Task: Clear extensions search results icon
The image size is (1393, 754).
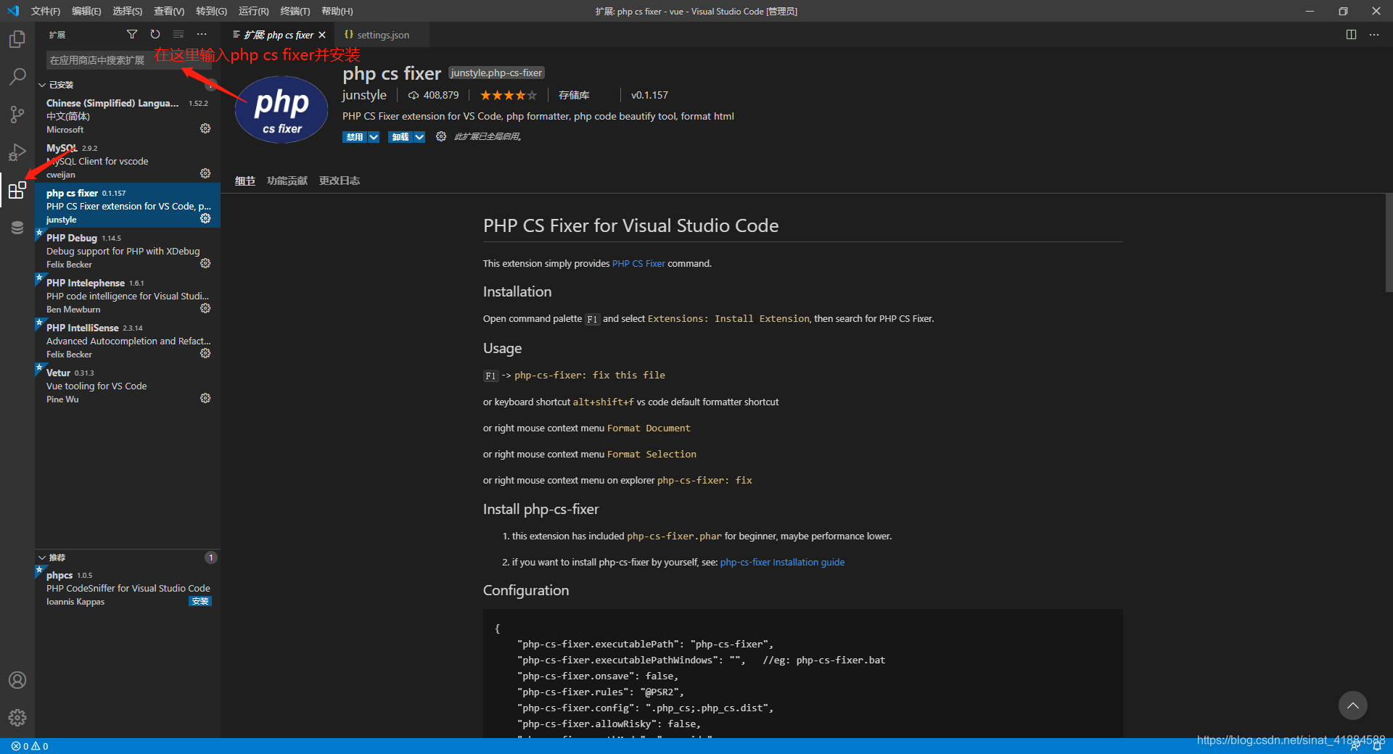Action: (x=178, y=34)
